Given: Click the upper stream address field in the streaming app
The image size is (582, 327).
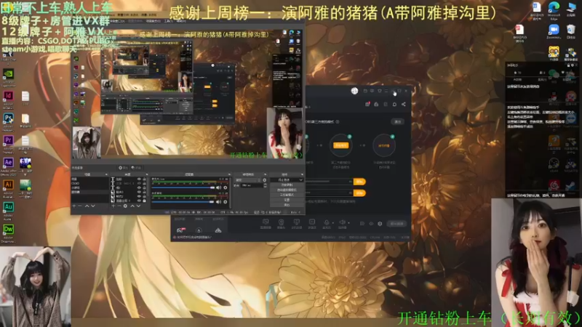Looking at the screenshot, I should [330, 182].
